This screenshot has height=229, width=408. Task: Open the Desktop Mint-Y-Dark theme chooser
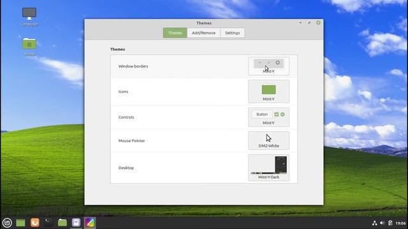pyautogui.click(x=268, y=168)
